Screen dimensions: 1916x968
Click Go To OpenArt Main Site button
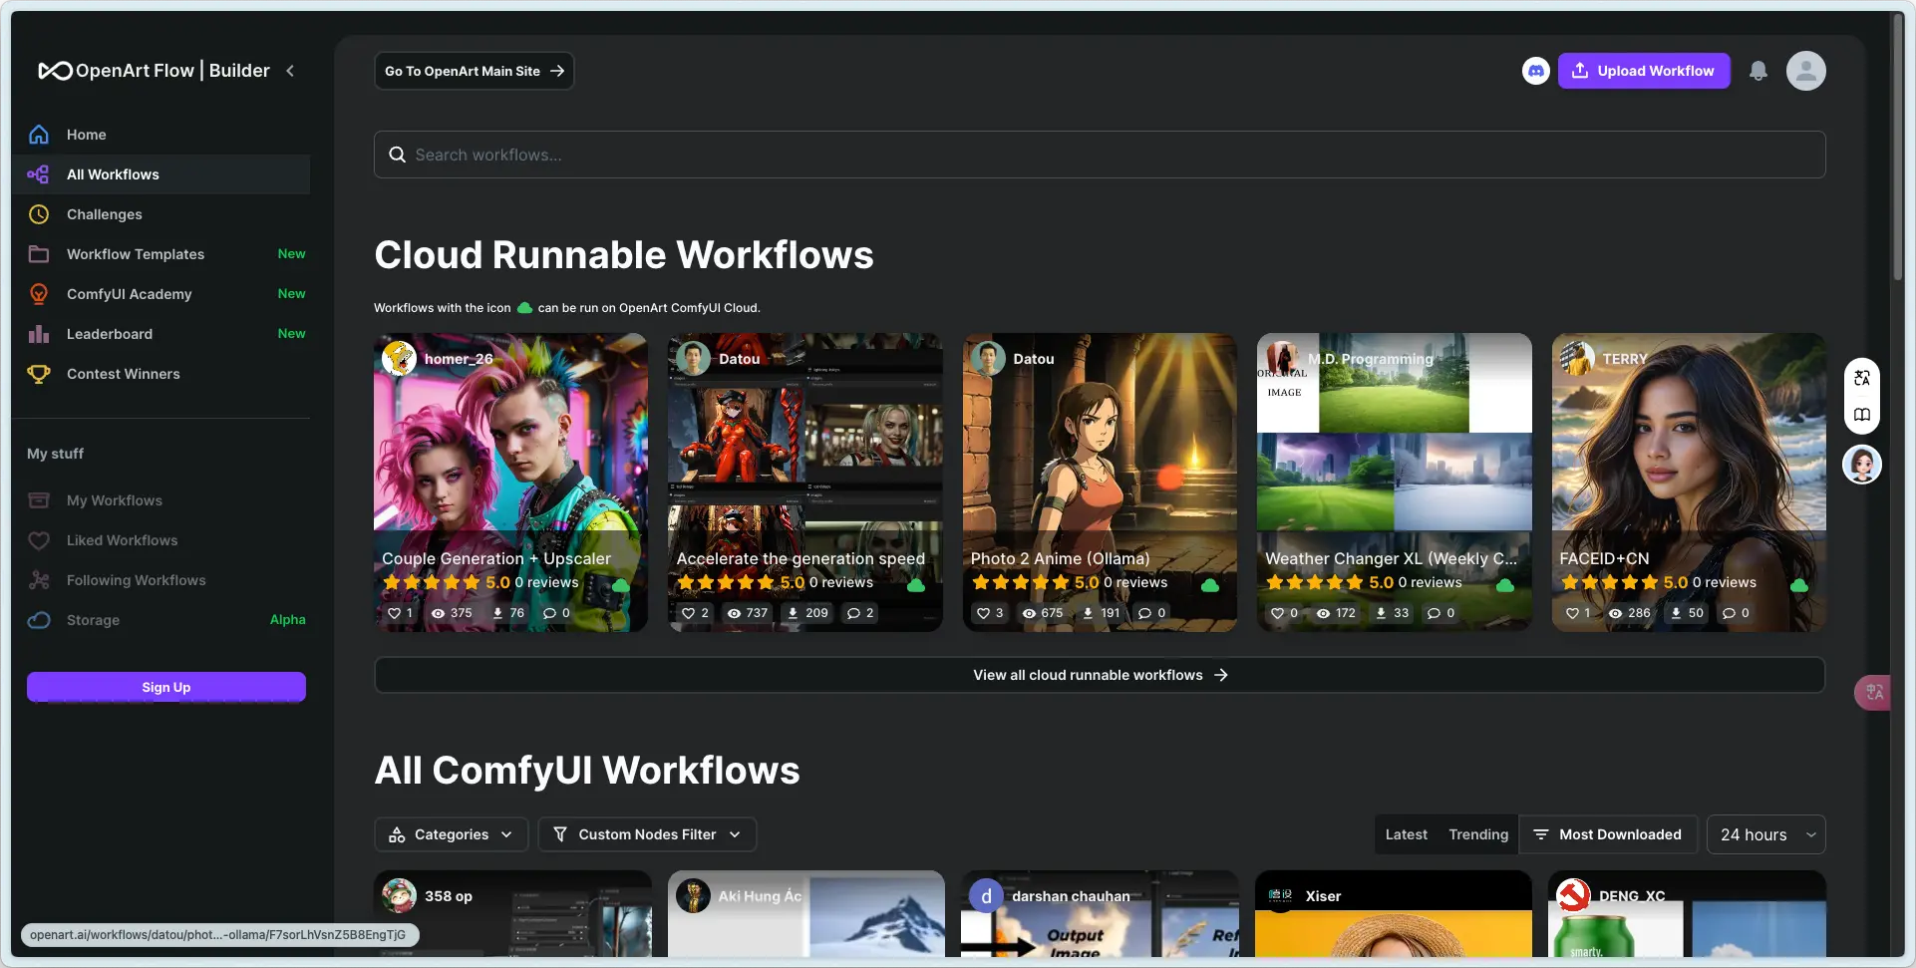point(474,71)
